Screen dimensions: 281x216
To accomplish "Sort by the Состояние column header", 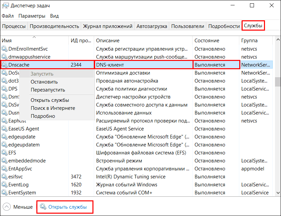I will pos(216,40).
